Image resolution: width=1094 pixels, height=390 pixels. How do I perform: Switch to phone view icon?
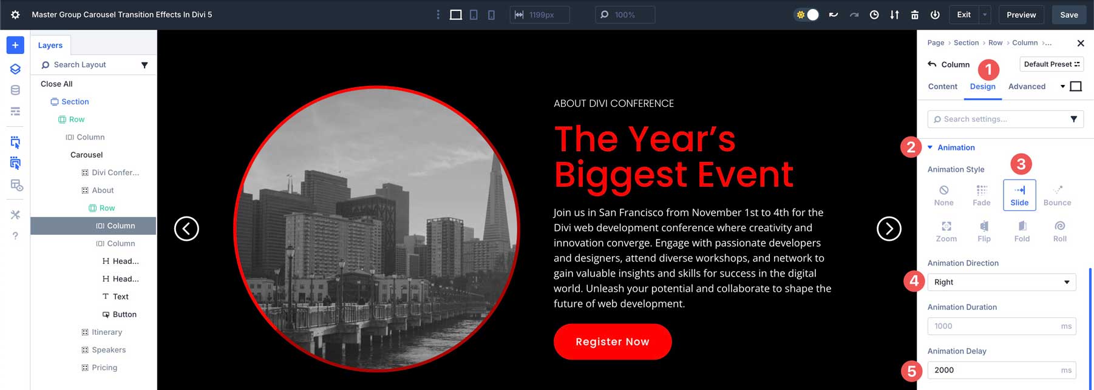click(491, 15)
